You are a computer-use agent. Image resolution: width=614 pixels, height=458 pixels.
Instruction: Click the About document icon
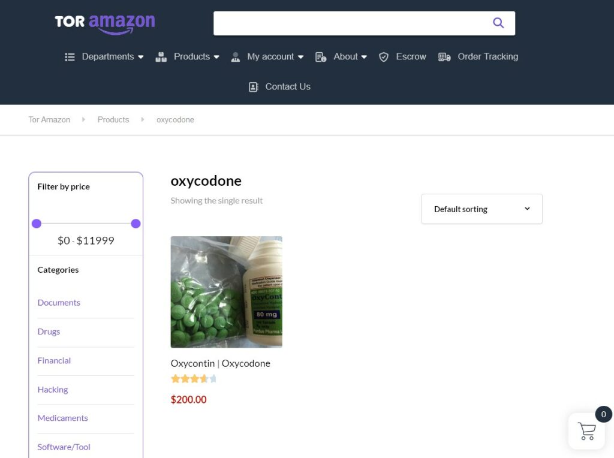[x=321, y=57]
